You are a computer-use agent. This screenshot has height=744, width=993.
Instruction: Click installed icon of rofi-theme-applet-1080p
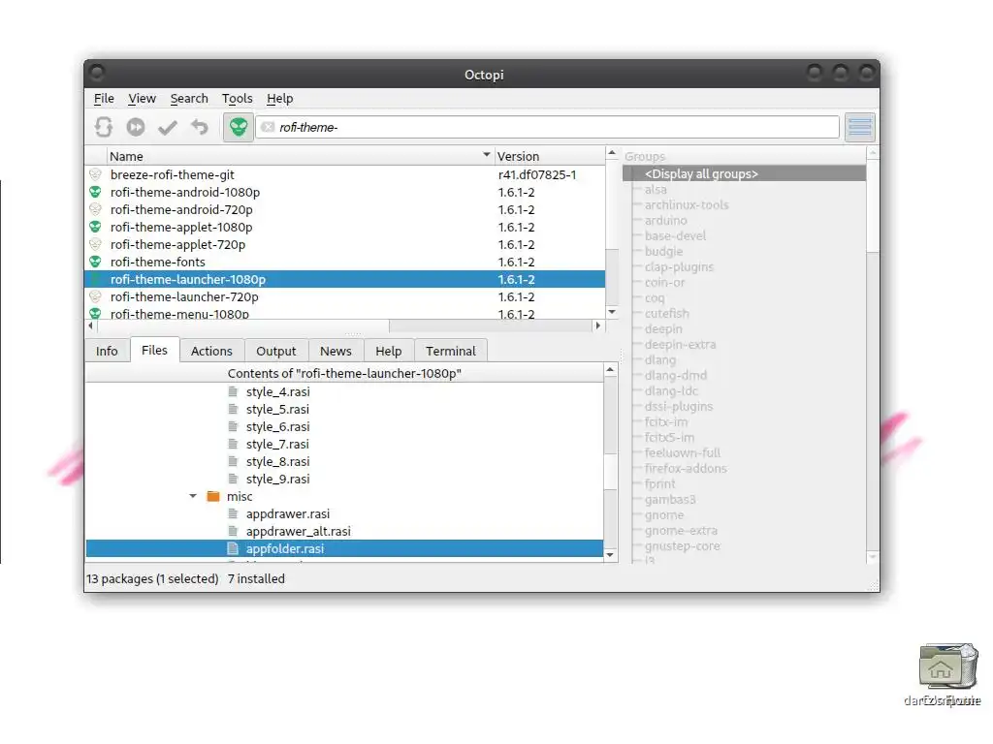pyautogui.click(x=95, y=227)
